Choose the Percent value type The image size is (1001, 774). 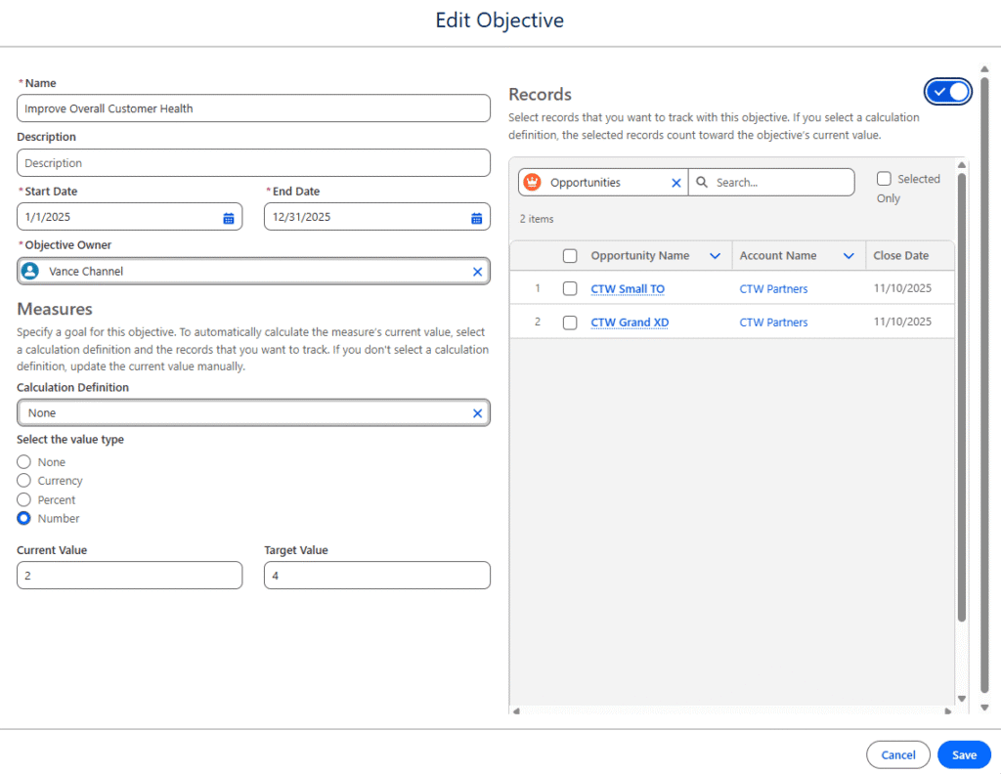click(24, 499)
